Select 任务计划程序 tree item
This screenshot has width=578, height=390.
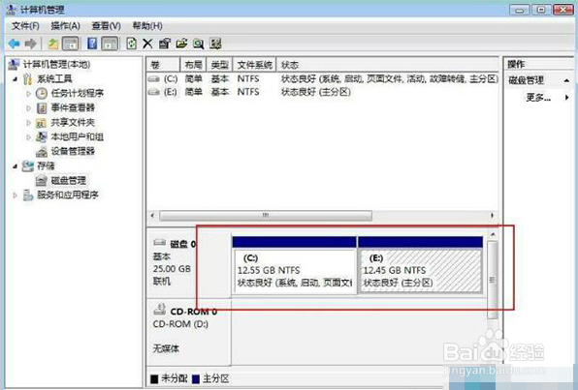tap(78, 94)
